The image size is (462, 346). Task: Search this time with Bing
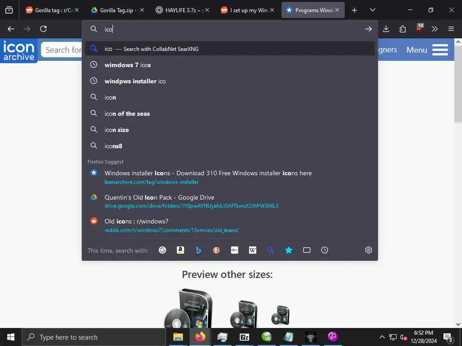pos(199,250)
